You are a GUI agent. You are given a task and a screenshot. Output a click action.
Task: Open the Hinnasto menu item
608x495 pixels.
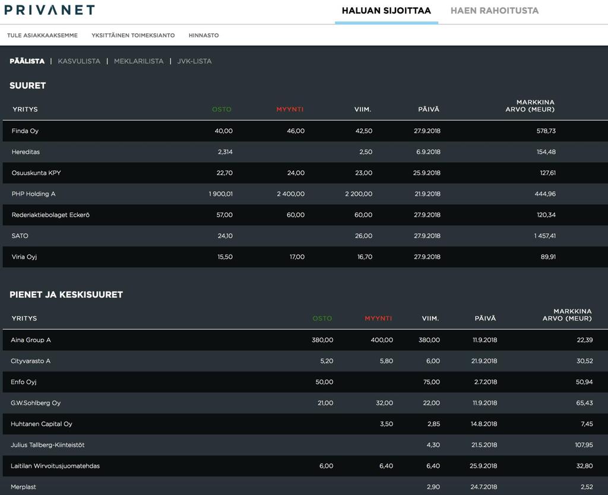point(204,35)
